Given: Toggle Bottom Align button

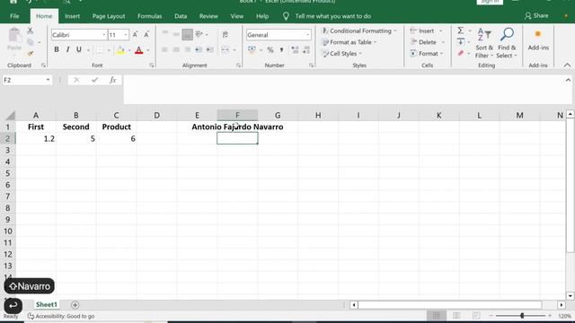Looking at the screenshot, I should [188, 34].
